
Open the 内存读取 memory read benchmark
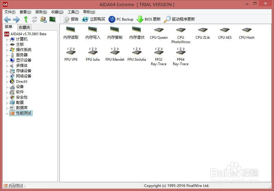tap(71, 33)
